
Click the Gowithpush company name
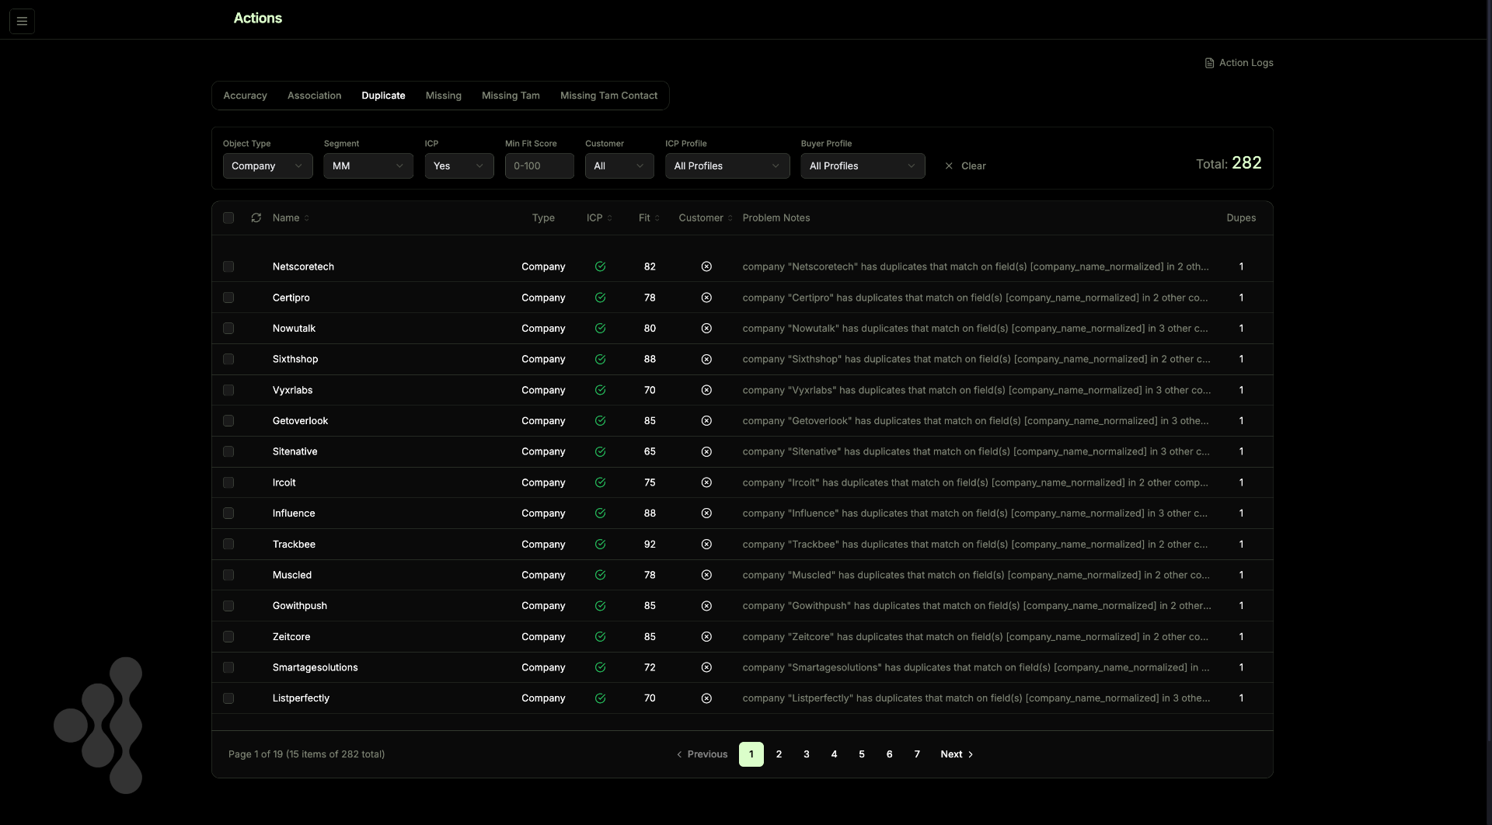(x=300, y=606)
